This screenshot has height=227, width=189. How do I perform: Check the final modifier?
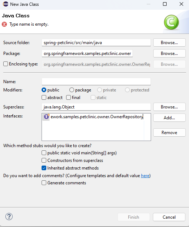click(x=68, y=98)
